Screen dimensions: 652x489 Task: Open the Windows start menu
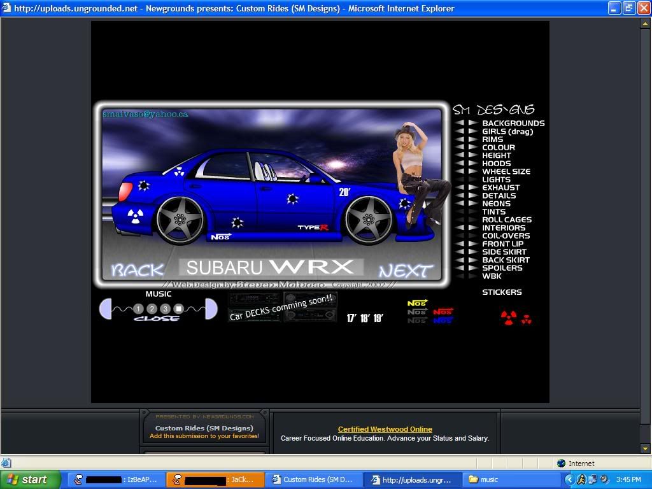pos(31,479)
